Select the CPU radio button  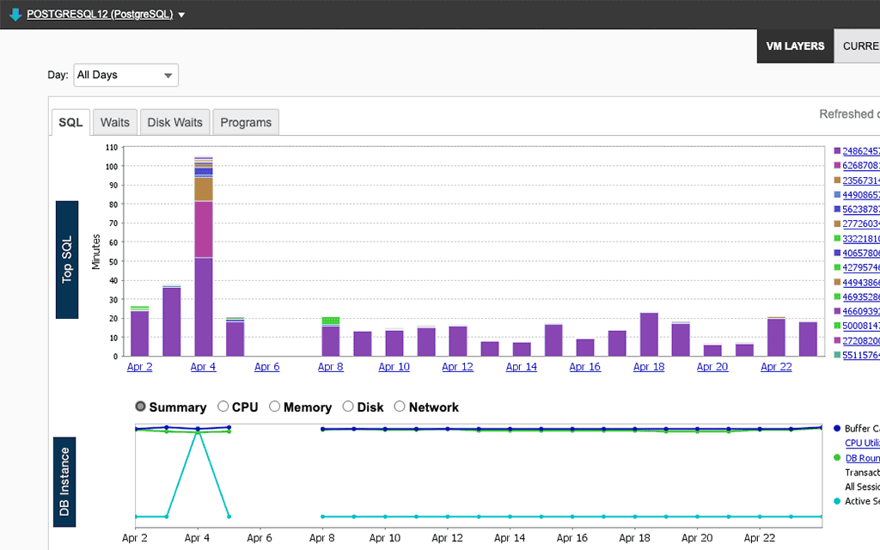click(x=223, y=406)
